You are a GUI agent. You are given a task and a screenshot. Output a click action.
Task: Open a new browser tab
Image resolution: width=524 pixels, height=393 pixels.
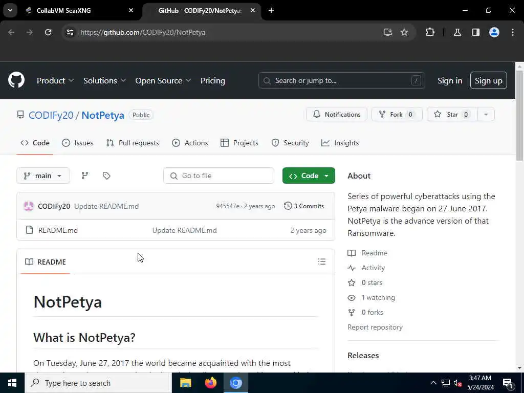271,10
